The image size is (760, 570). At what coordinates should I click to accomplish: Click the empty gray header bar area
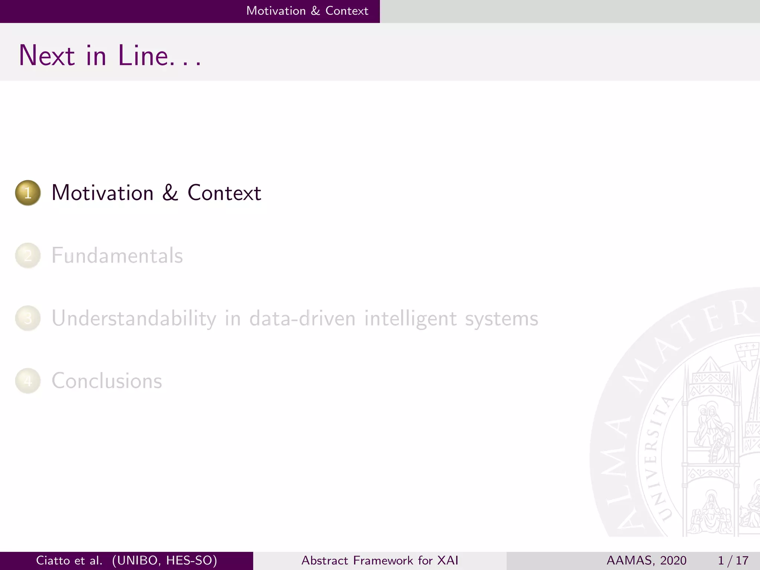[x=570, y=11]
